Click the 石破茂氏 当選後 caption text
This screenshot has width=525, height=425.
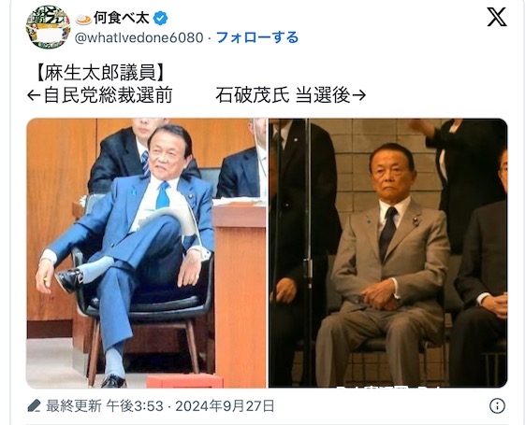pyautogui.click(x=283, y=95)
